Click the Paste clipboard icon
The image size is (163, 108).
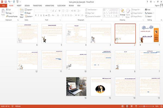[x=3, y=11]
